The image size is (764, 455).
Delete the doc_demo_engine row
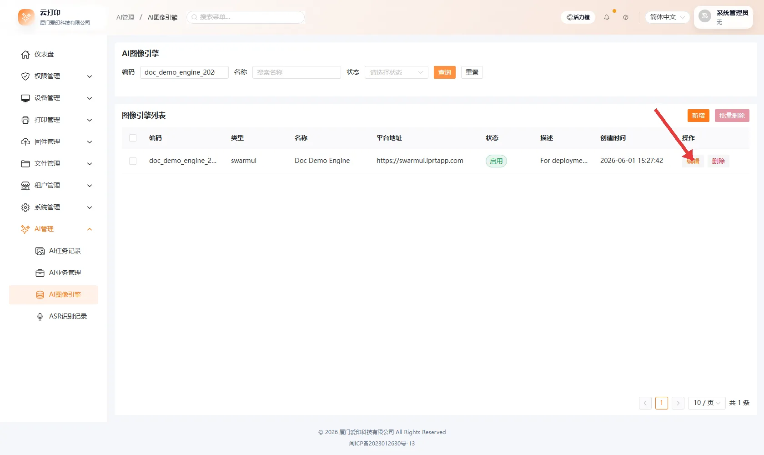(719, 161)
